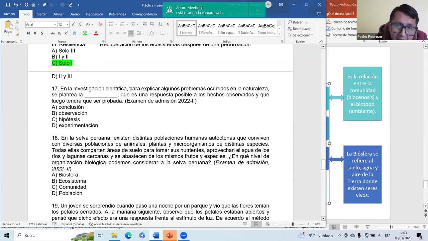Open the font size 12 dropdown
This screenshot has width=428, height=241.
[67, 24]
